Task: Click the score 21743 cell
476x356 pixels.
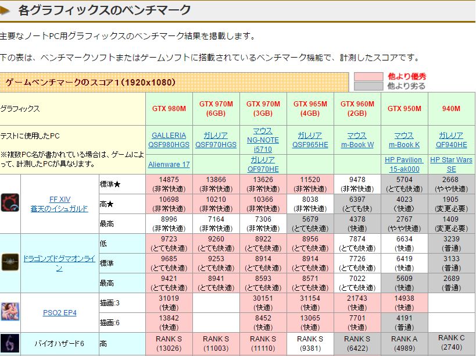Action: tap(357, 302)
